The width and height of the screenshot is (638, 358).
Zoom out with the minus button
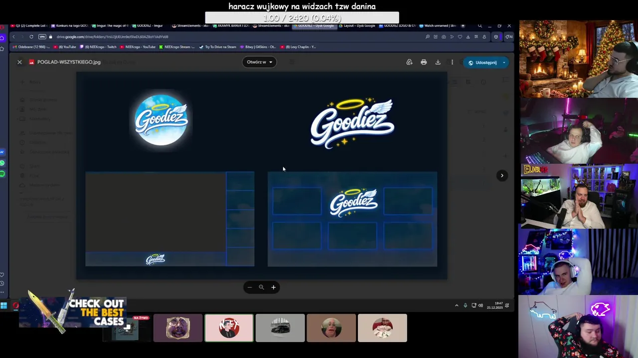(250, 287)
